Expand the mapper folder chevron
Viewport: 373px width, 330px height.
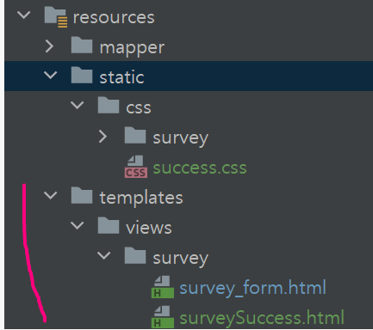click(49, 46)
